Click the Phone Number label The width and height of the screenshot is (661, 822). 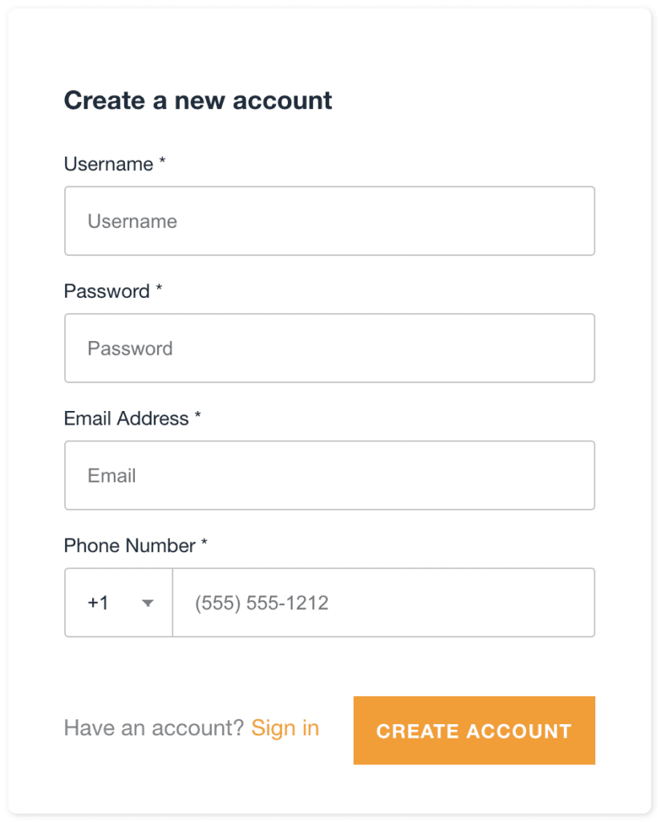[129, 546]
